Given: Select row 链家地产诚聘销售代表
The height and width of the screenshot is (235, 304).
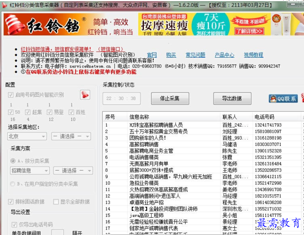Looking at the screenshot, I should (x=203, y=228).
